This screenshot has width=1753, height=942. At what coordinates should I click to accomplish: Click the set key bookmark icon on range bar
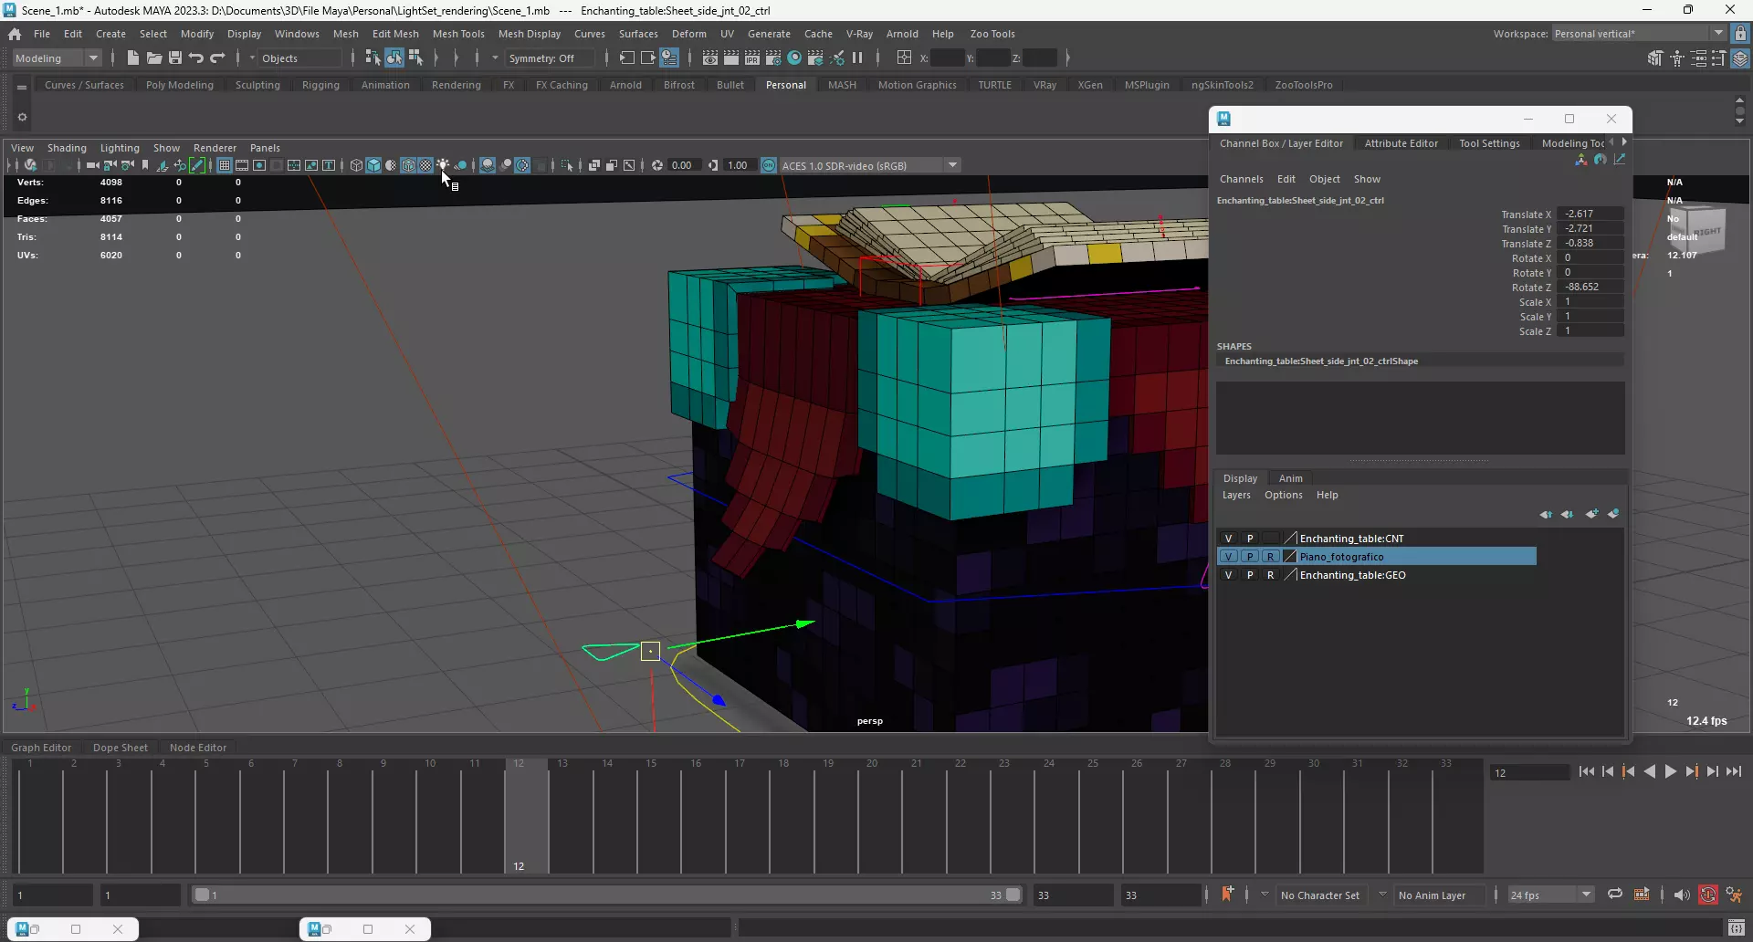(1227, 895)
